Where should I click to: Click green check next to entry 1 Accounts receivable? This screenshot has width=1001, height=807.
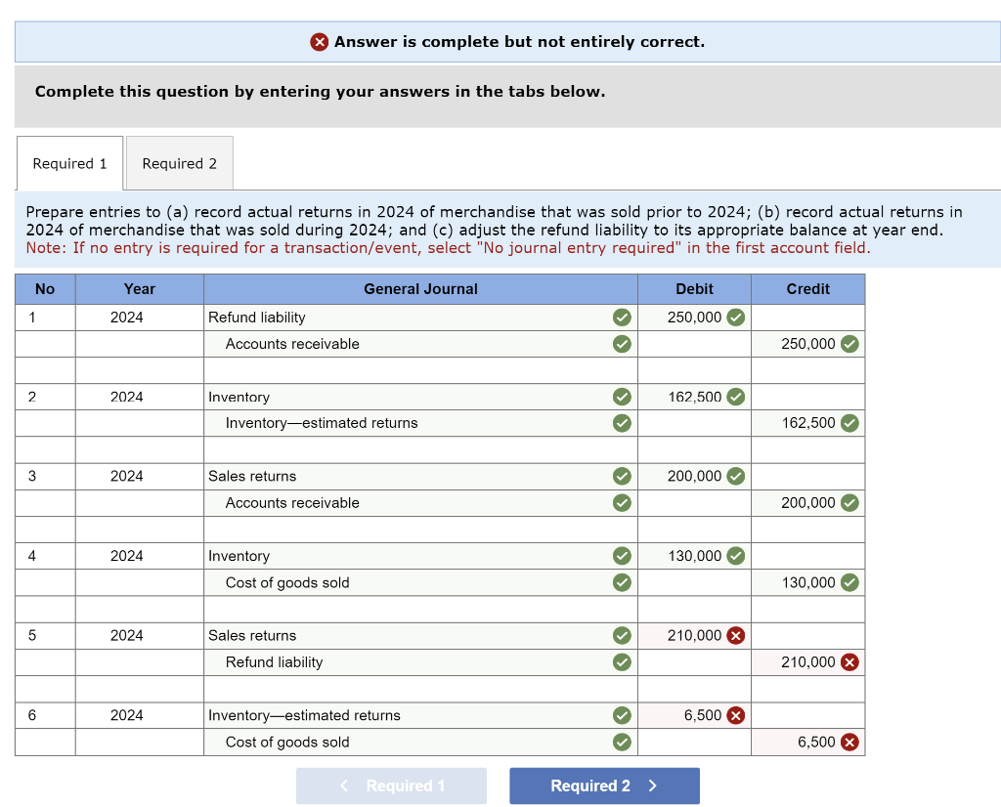click(x=622, y=344)
